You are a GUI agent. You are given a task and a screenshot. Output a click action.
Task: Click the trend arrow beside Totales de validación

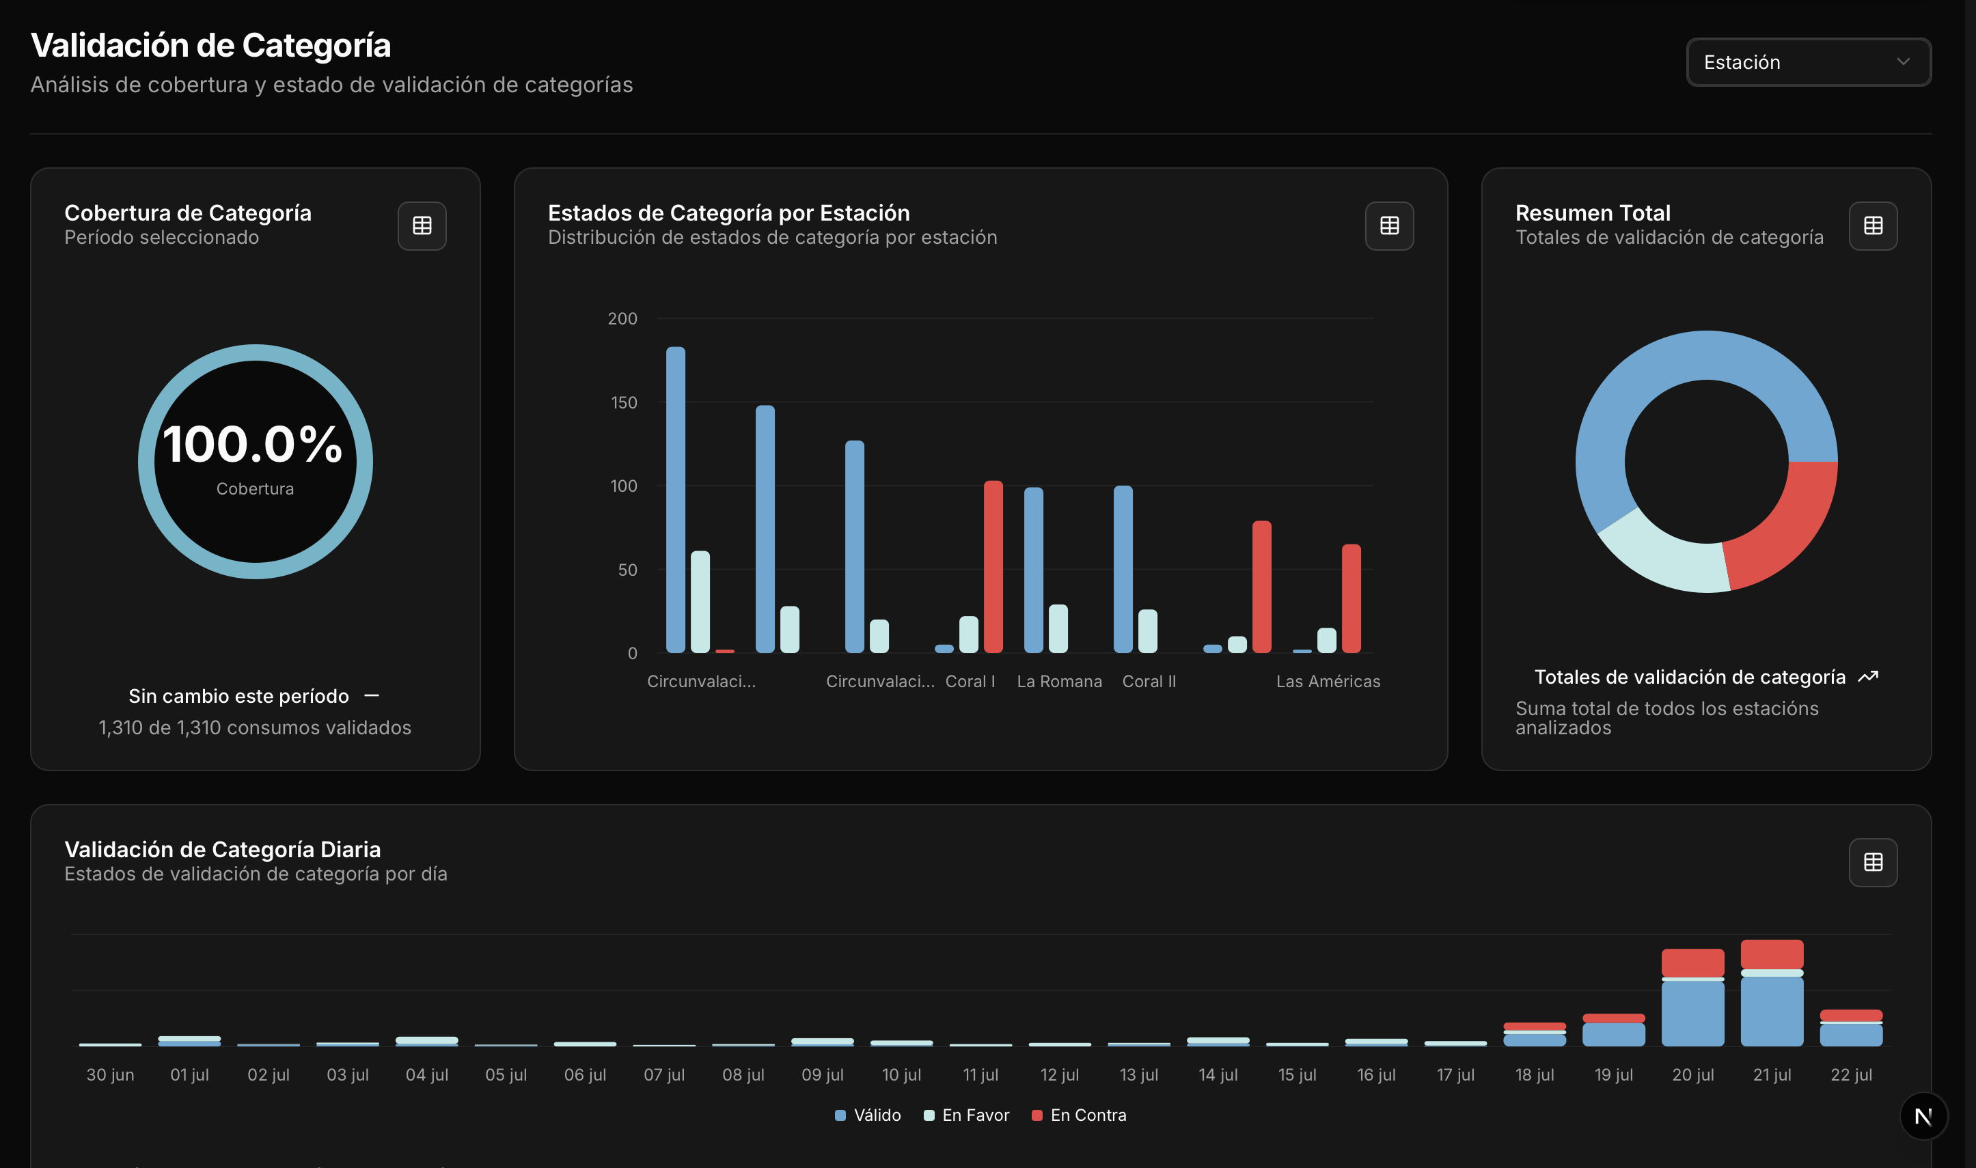point(1869,676)
